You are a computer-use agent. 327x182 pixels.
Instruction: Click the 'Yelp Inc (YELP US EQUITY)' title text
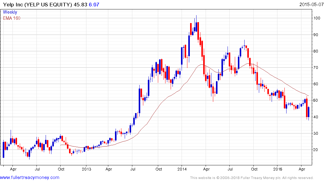click(37, 5)
